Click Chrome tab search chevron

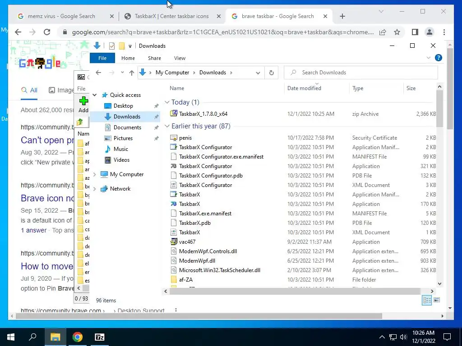(x=381, y=11)
